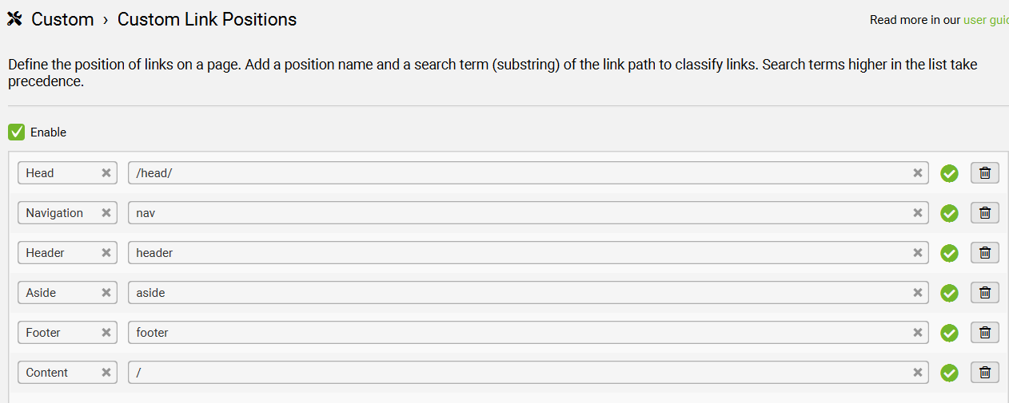Screen dimensions: 1009x403
Task: Remove the Content row via trash icon
Action: (x=985, y=373)
